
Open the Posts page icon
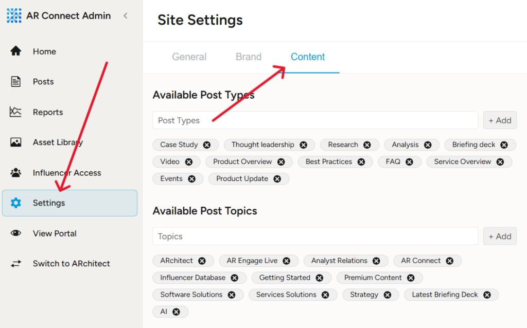tap(16, 82)
